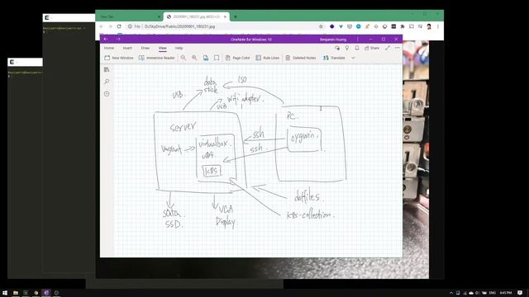Switch to the Insert tab in OneNote

127,48
